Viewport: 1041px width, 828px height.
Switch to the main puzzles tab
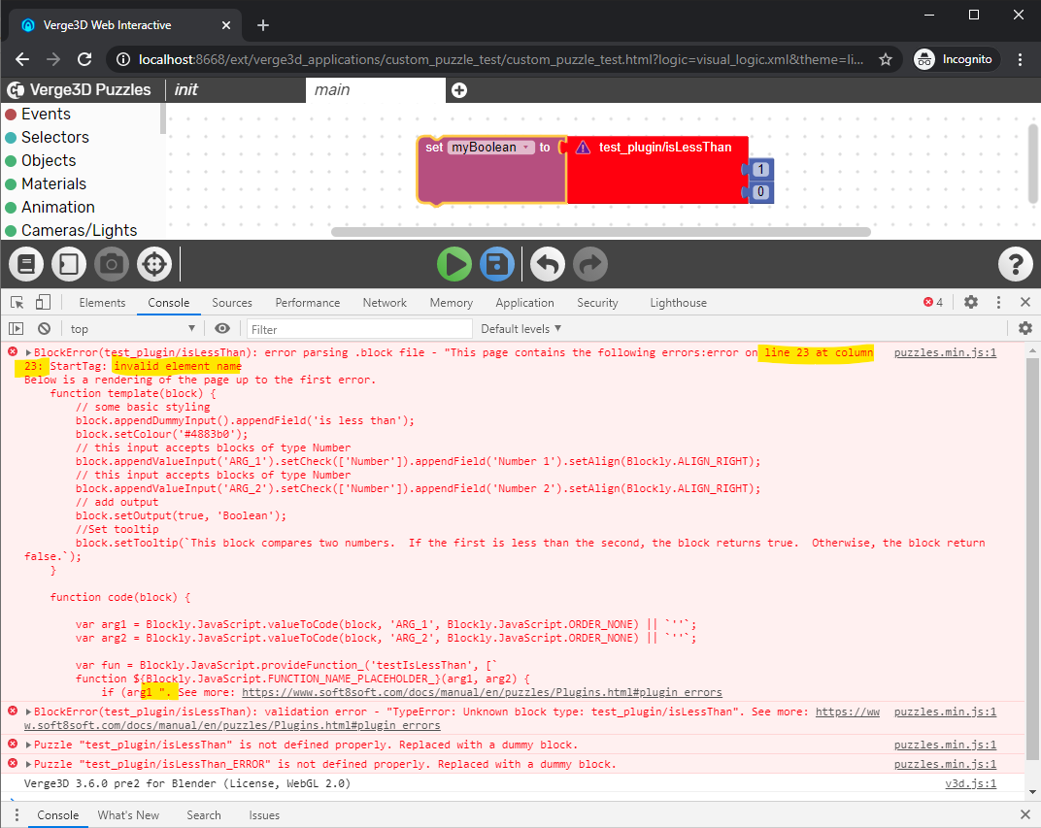tap(375, 90)
